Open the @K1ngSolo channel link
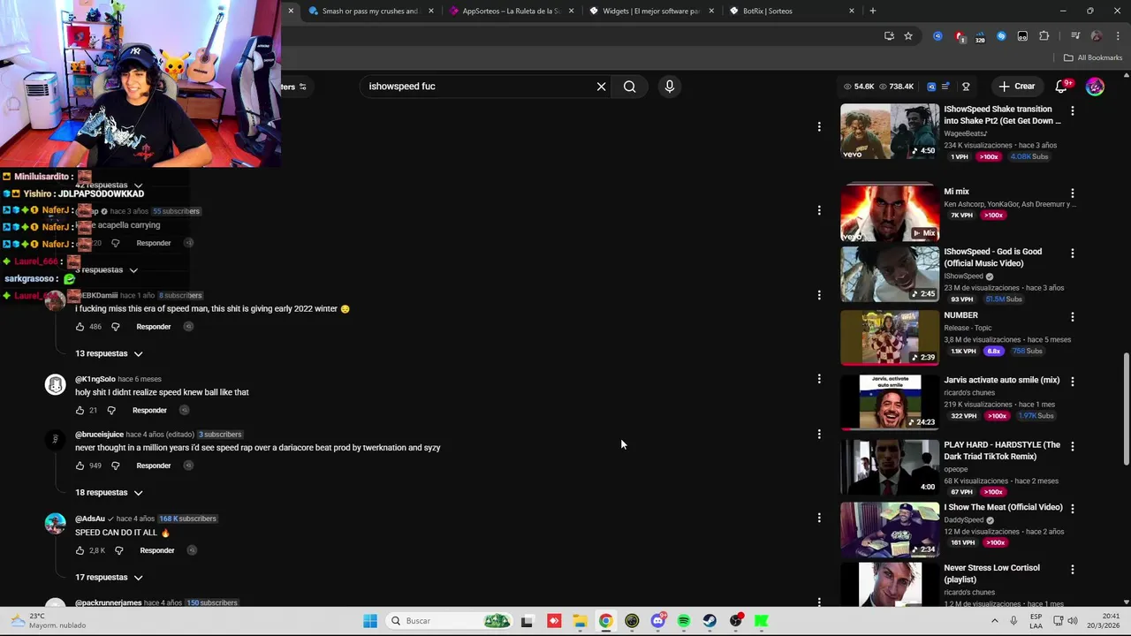This screenshot has width=1131, height=636. 95,379
